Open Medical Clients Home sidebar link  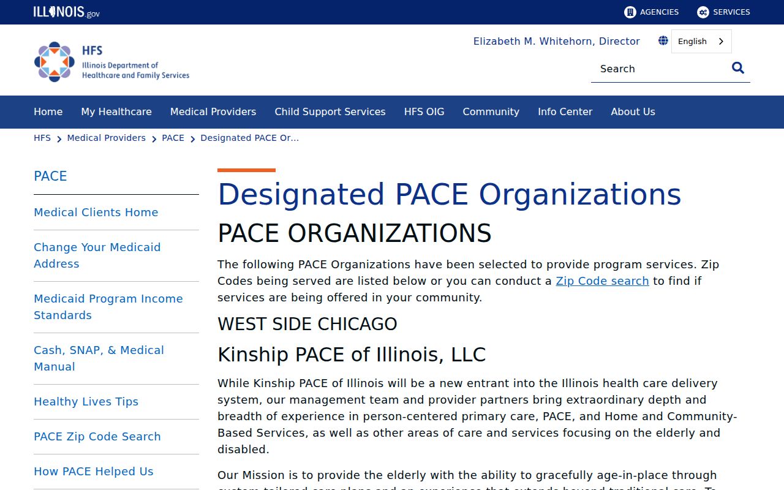[x=96, y=213]
